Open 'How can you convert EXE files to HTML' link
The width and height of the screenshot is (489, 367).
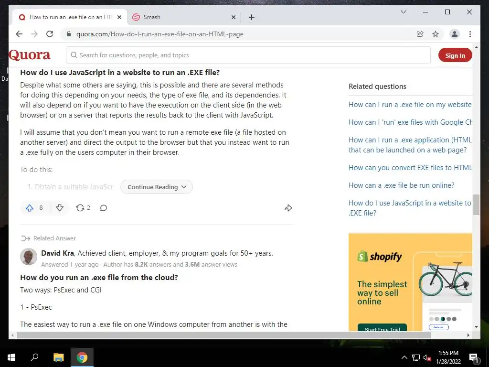click(410, 168)
